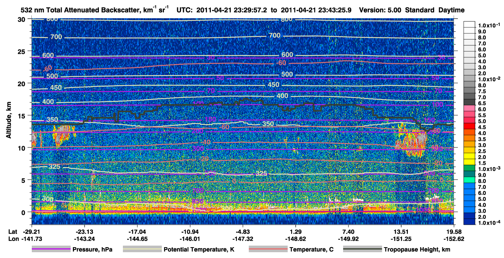
Task: Click colorbar label '1.0x10-1' at top
Action: point(489,25)
